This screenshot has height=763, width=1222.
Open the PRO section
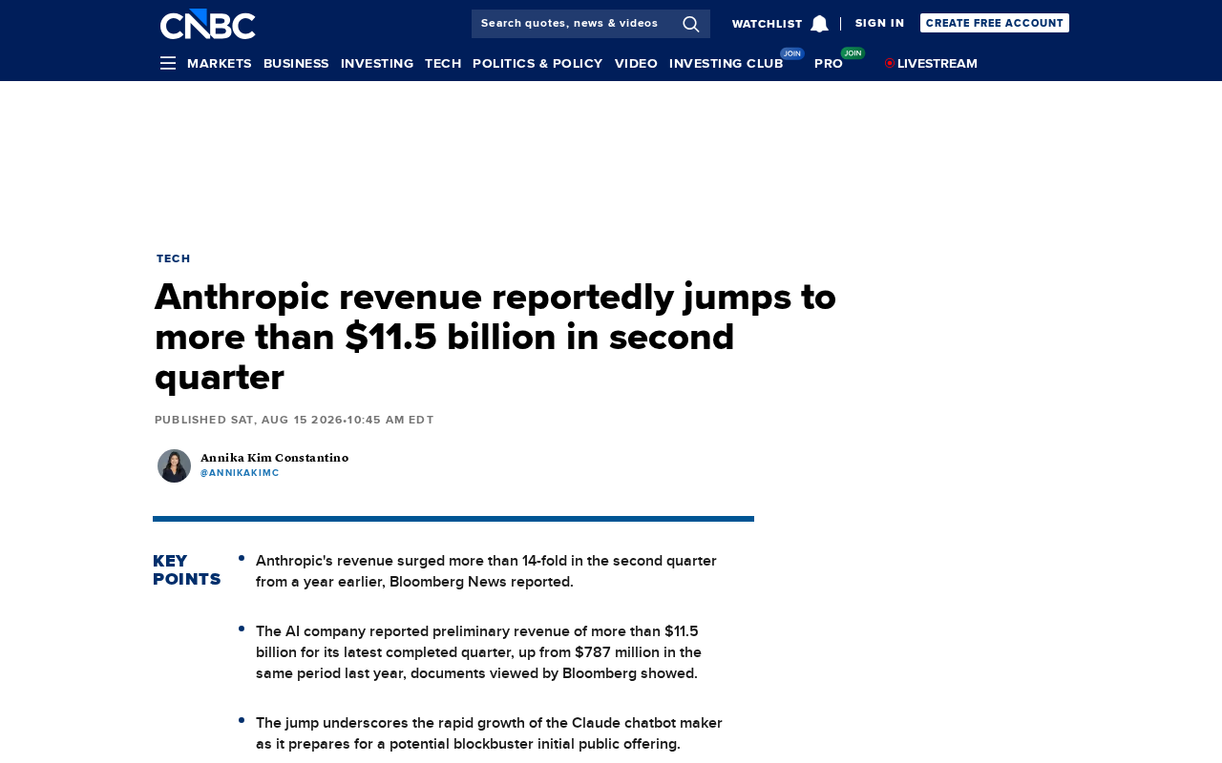click(x=829, y=63)
